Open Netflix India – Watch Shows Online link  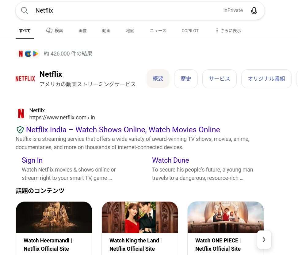[x=123, y=130]
